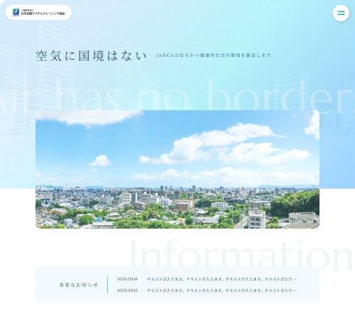355x327 pixels.
Task: Click the first news date 2023.05.16
Action: pos(127,279)
